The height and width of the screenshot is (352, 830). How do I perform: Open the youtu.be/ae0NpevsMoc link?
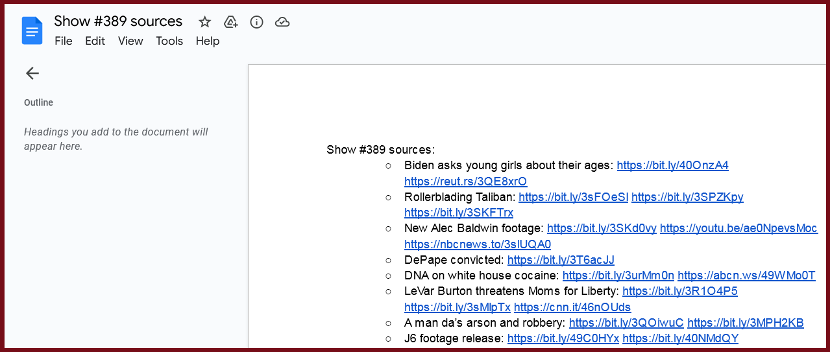tap(738, 228)
